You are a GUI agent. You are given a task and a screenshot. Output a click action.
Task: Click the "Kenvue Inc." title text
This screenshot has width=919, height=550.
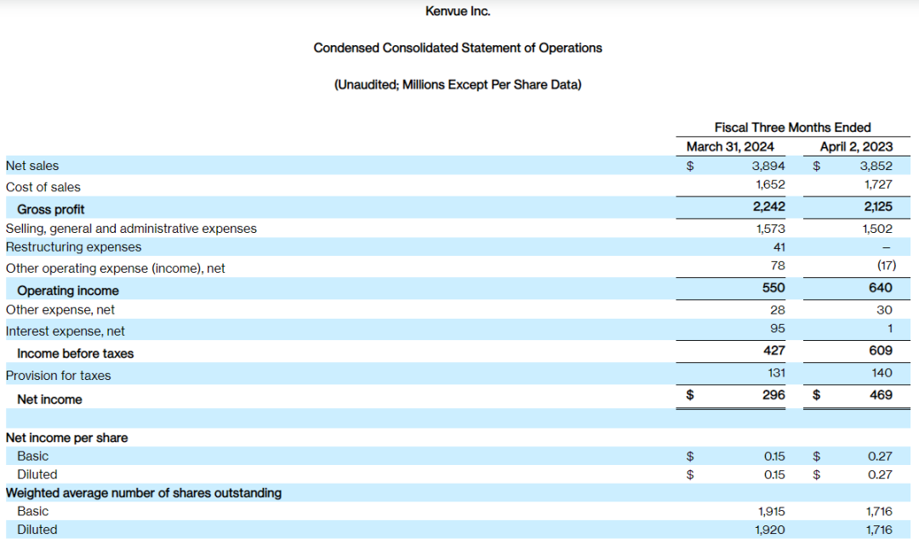click(x=458, y=11)
